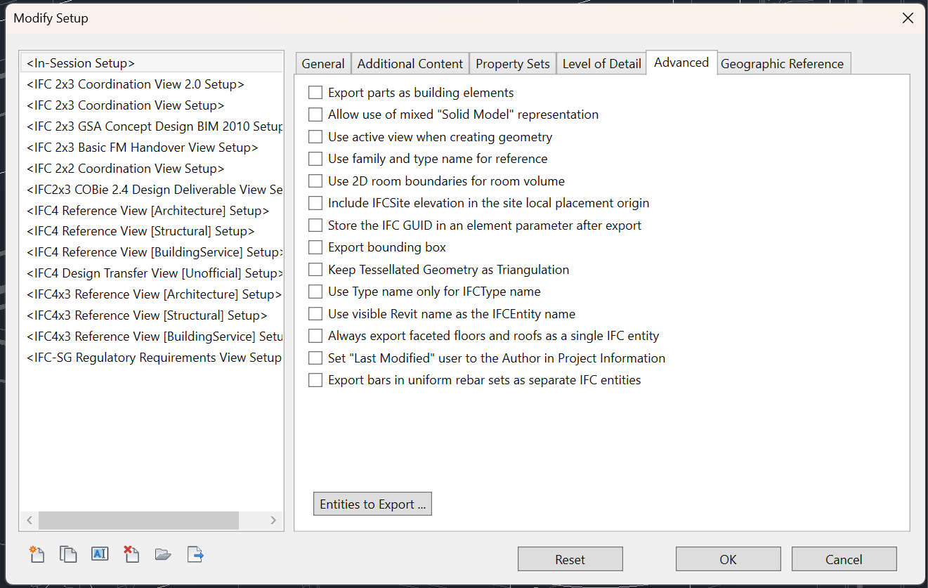This screenshot has height=588, width=928.
Task: Toggle Store the IFC GUID in element parameter
Action: tap(315, 226)
